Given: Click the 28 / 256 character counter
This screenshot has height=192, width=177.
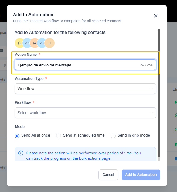Looking at the screenshot, I should click(x=146, y=65).
